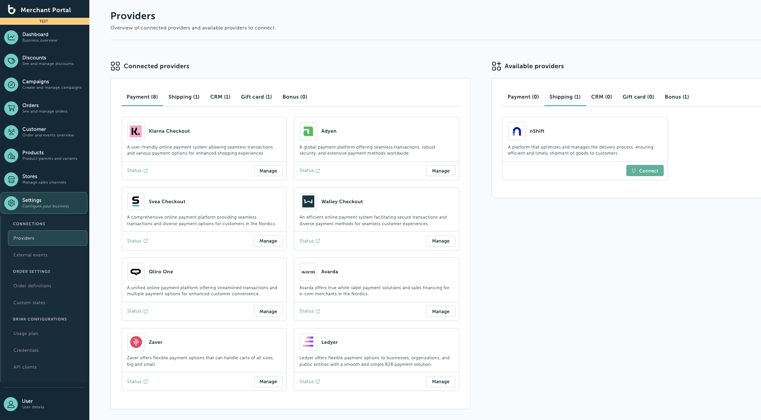Click the Walley Checkout logo
The image size is (761, 420).
click(x=308, y=202)
